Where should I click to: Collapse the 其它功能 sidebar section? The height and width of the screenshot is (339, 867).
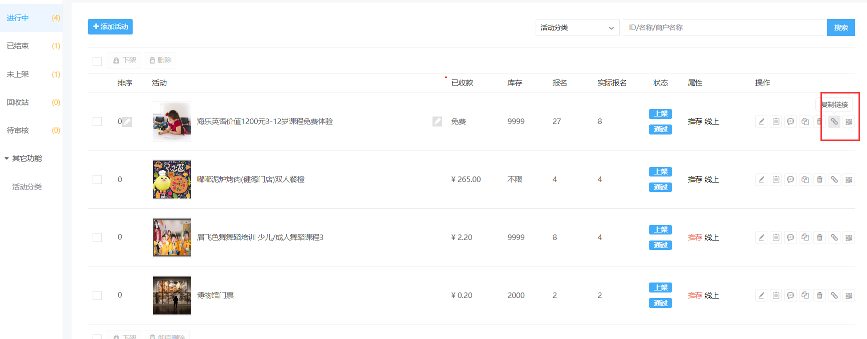tap(23, 158)
